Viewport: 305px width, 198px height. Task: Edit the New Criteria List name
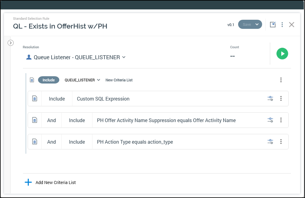[x=119, y=80]
